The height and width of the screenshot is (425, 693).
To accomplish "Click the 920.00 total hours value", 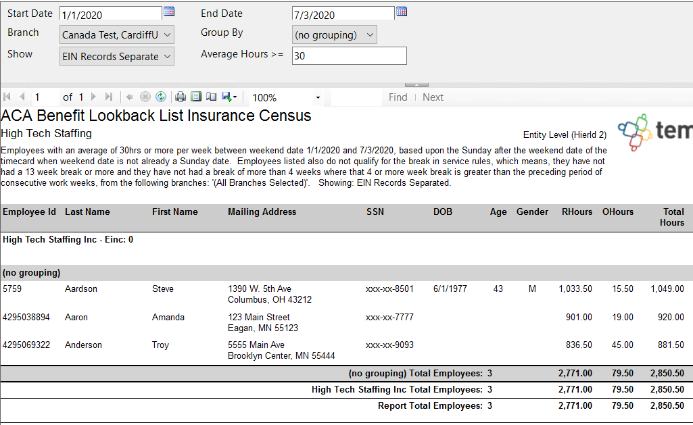I will point(671,317).
